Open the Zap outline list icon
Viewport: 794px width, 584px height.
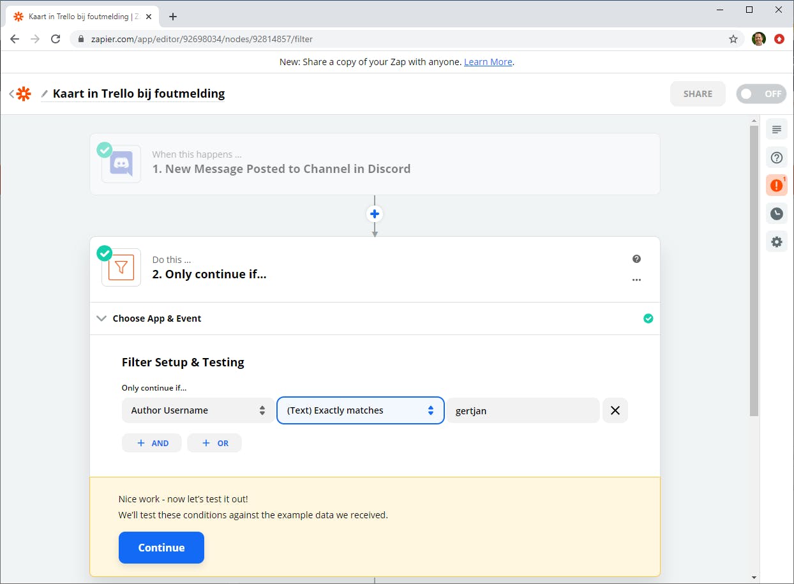click(x=776, y=130)
